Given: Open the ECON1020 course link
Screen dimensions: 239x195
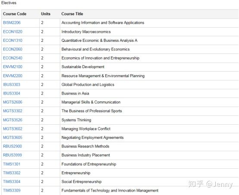Looking at the screenshot, I should (x=13, y=32).
